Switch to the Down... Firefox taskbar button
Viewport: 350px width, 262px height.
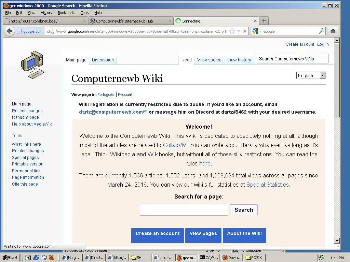pos(232,258)
